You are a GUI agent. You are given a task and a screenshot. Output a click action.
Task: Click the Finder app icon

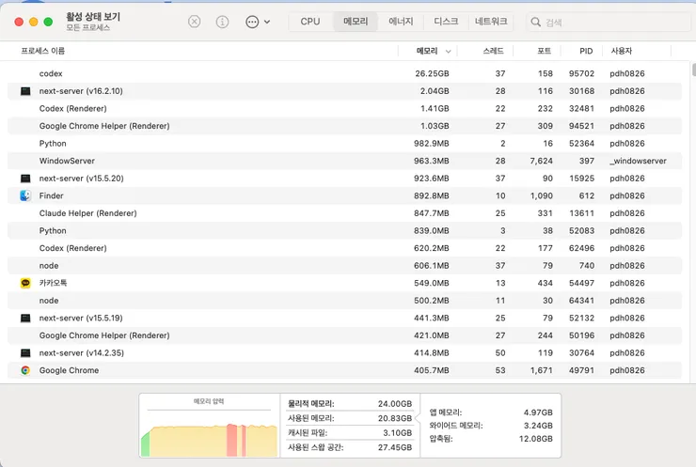click(25, 195)
